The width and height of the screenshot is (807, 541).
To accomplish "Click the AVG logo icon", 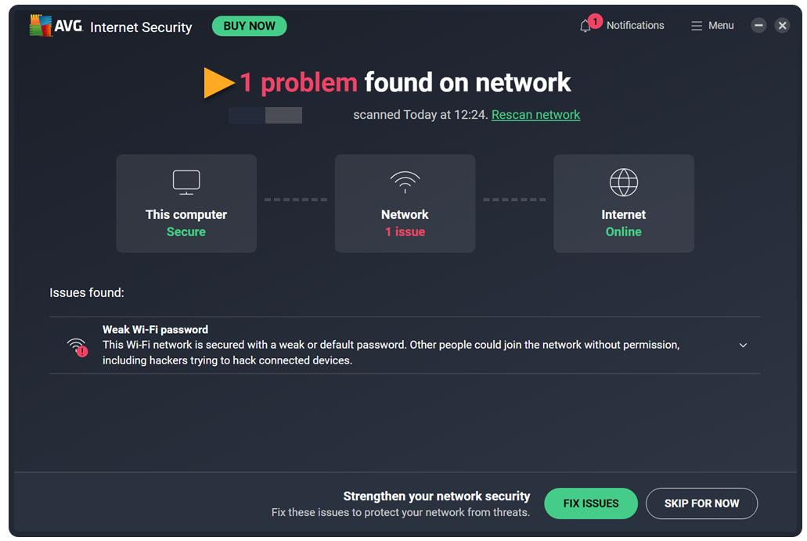I will pos(41,26).
